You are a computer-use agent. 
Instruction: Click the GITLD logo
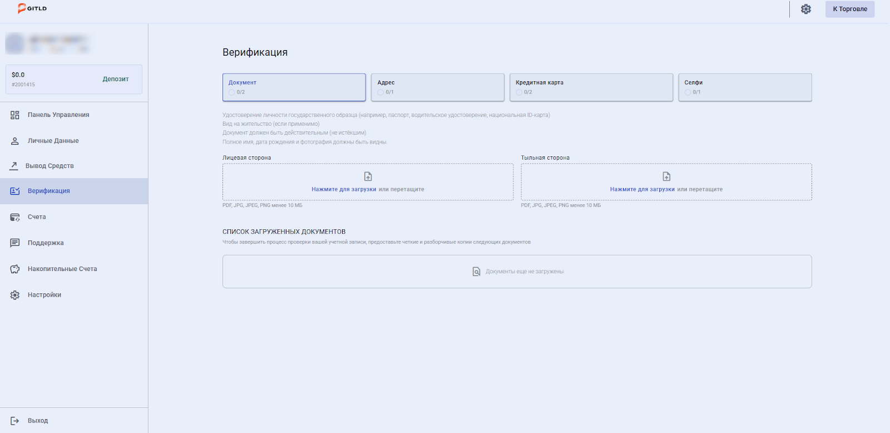[32, 8]
